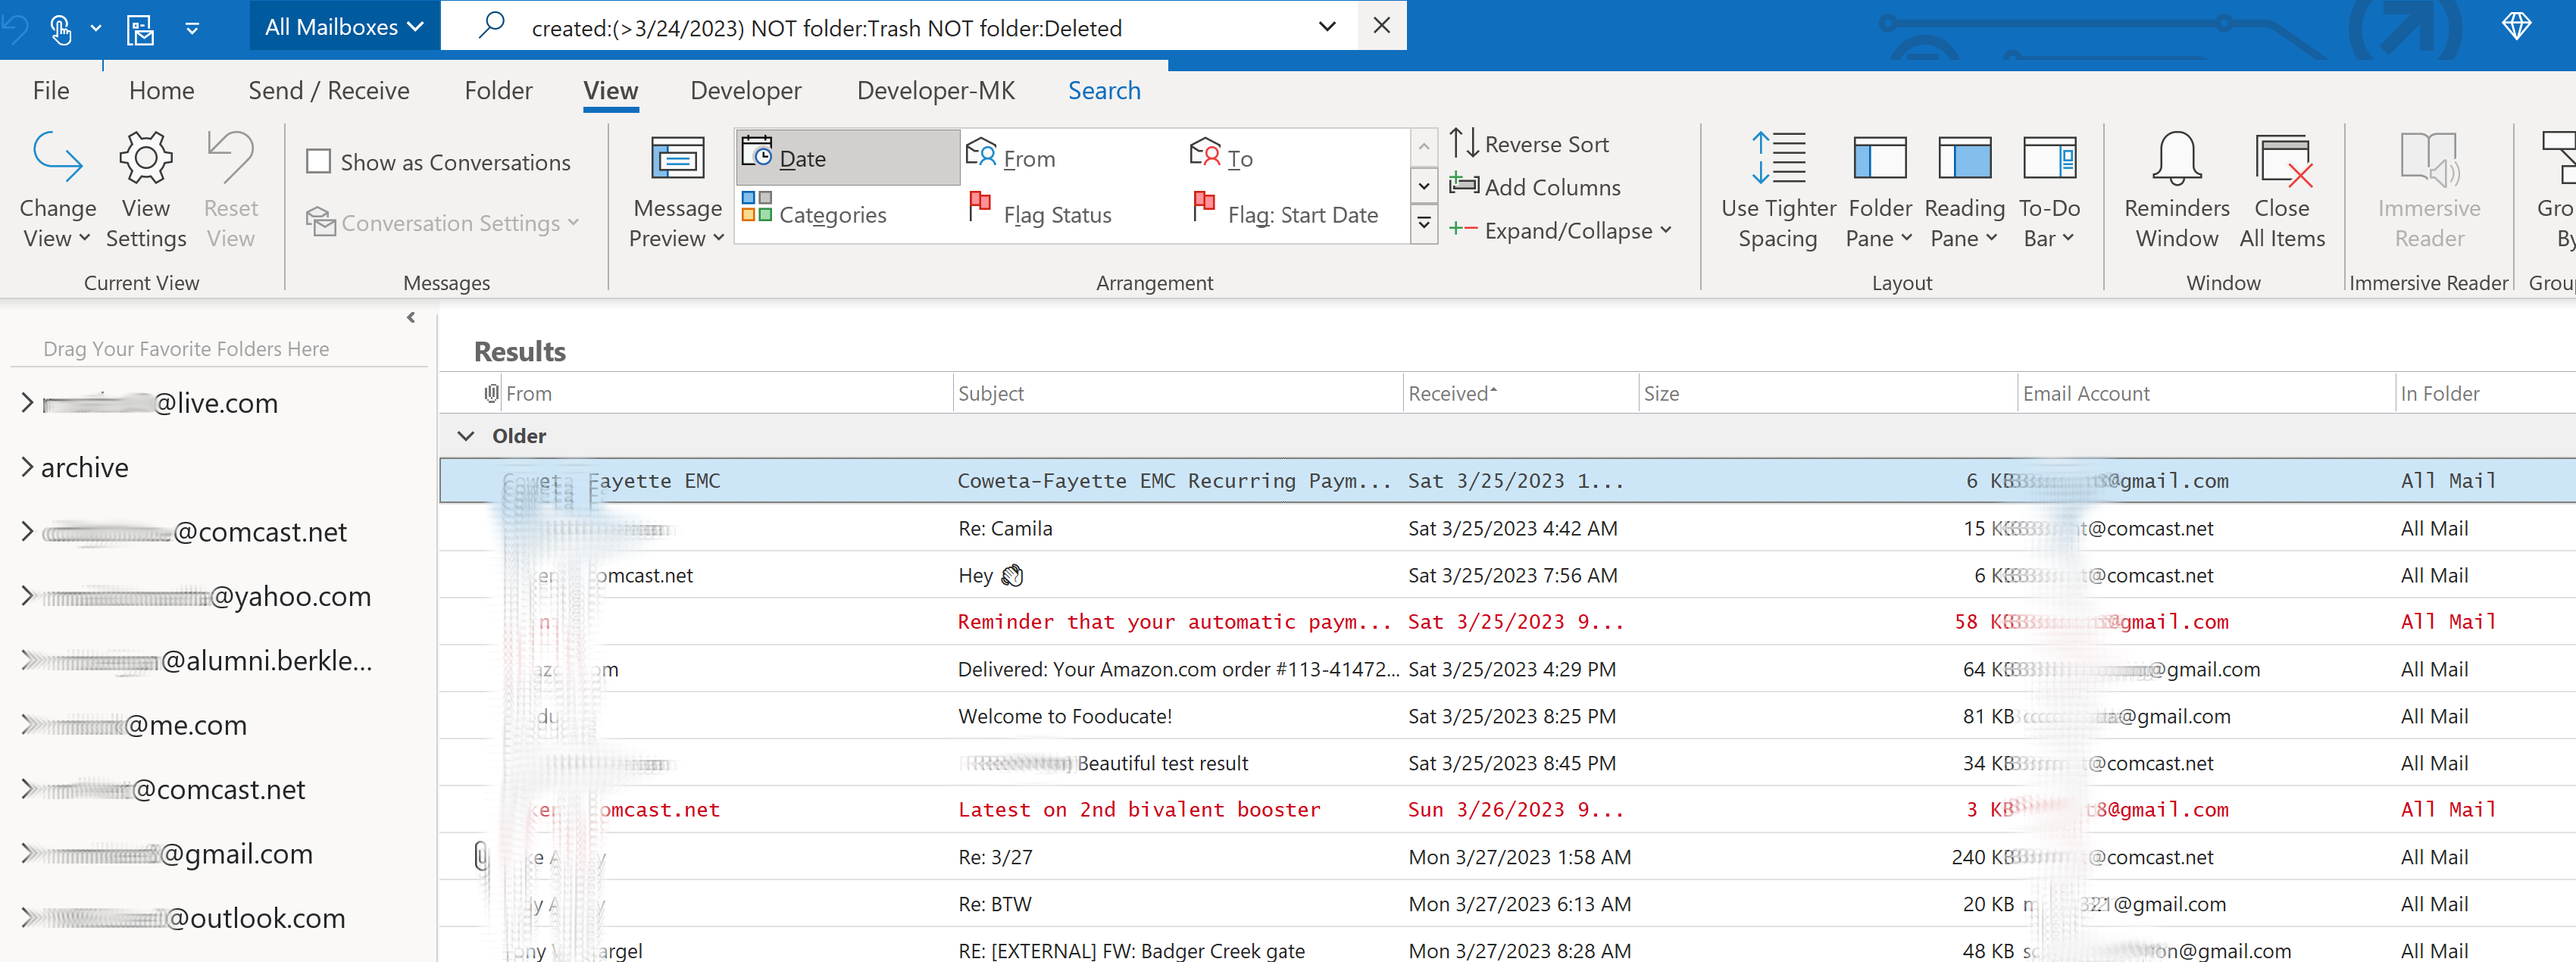The image size is (2576, 962).
Task: Clear the search with X button
Action: click(1381, 25)
